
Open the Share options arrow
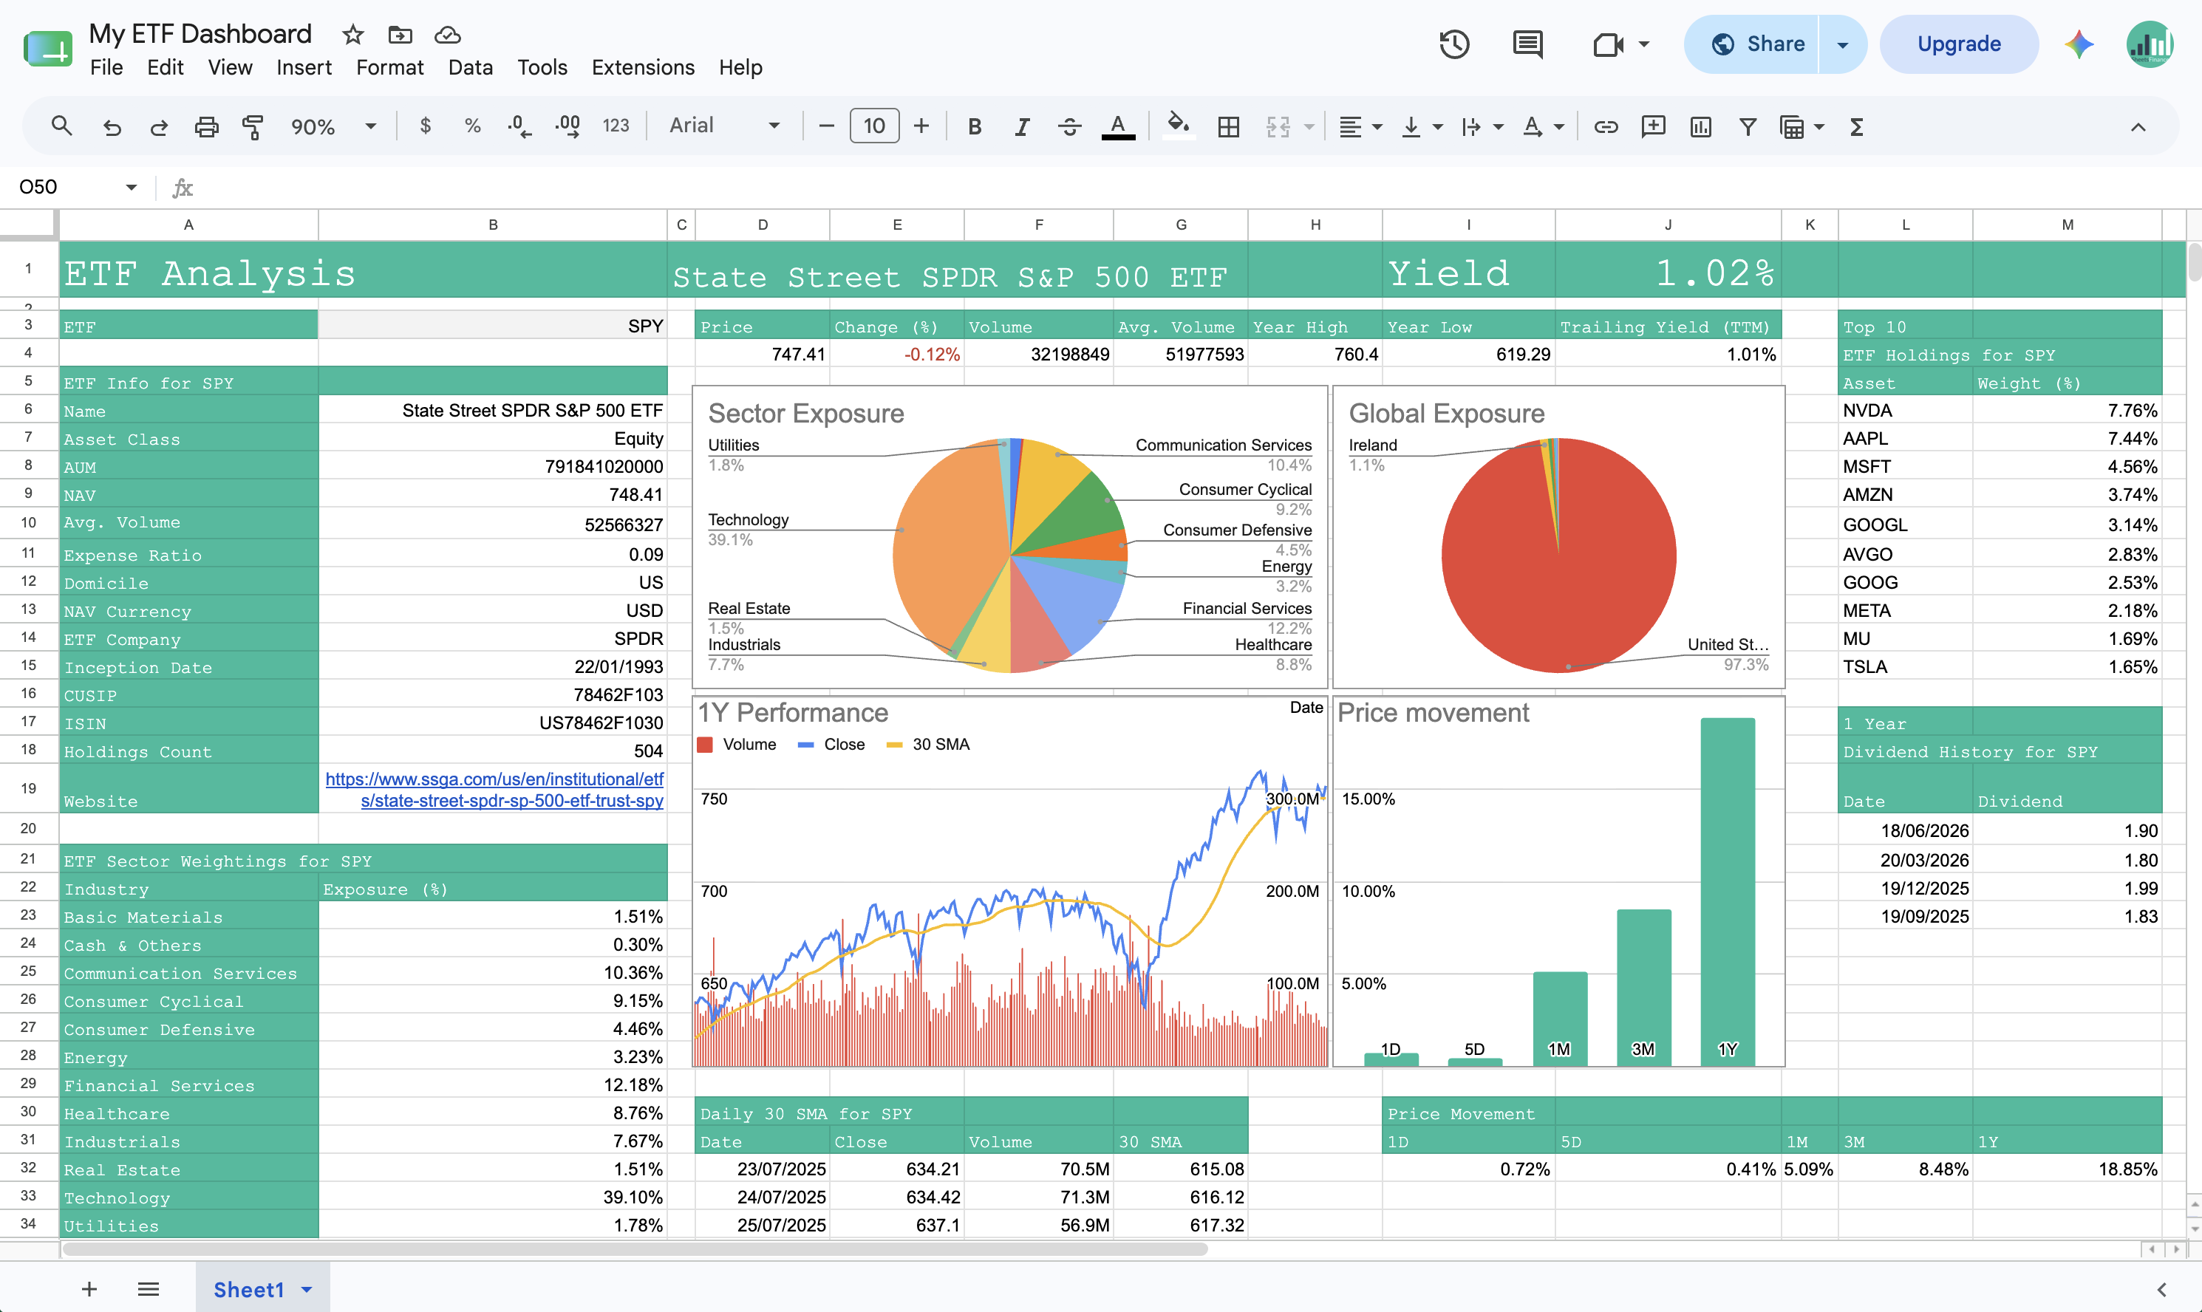coord(1843,44)
